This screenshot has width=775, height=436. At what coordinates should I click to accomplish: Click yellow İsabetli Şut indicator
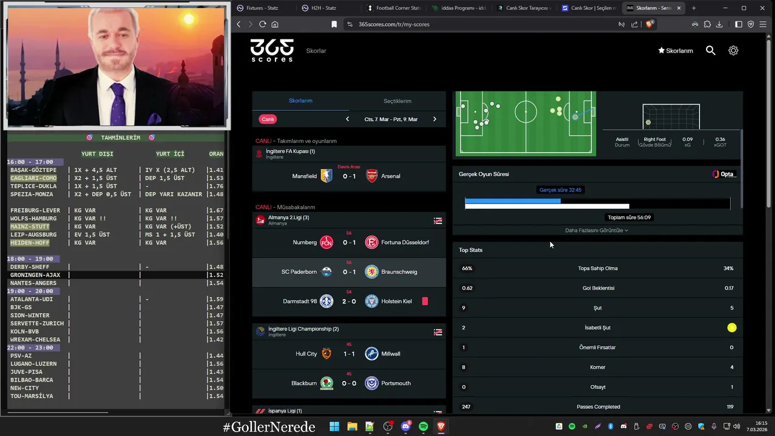point(732,328)
